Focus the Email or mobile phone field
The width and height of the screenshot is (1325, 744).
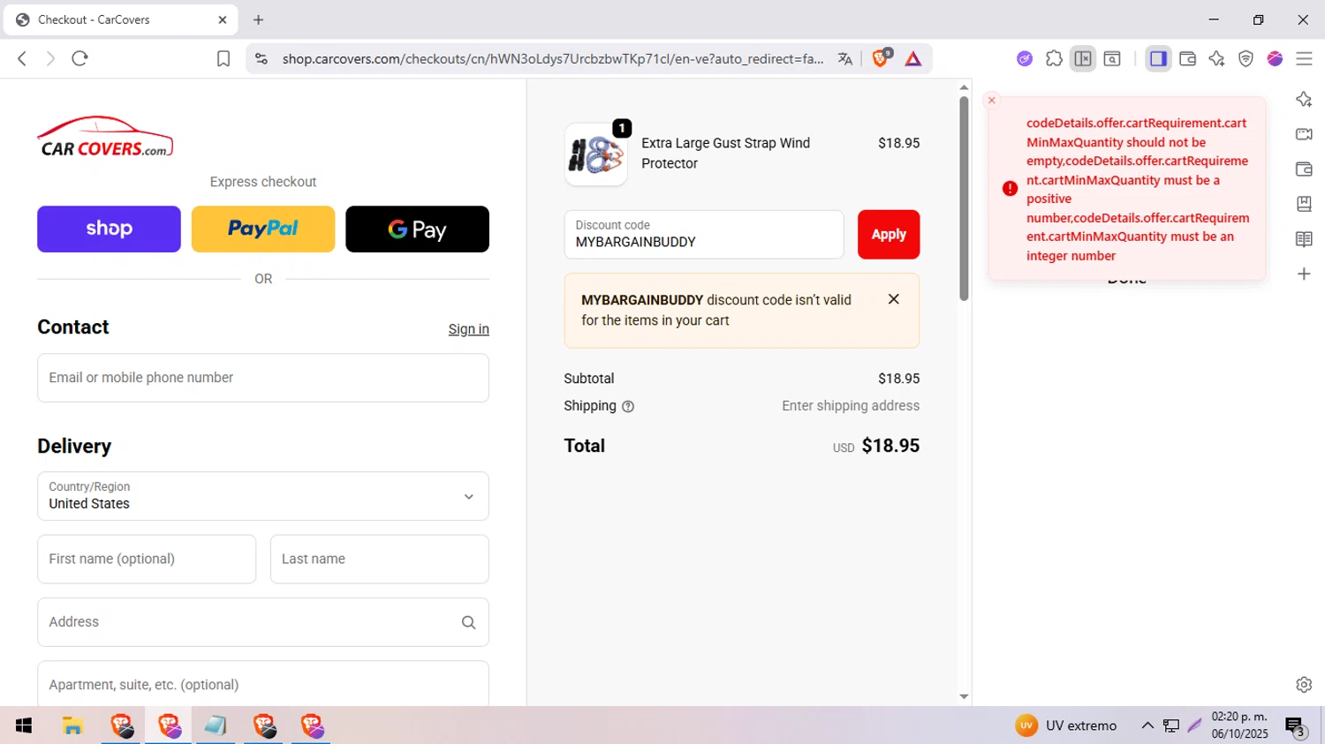263,378
